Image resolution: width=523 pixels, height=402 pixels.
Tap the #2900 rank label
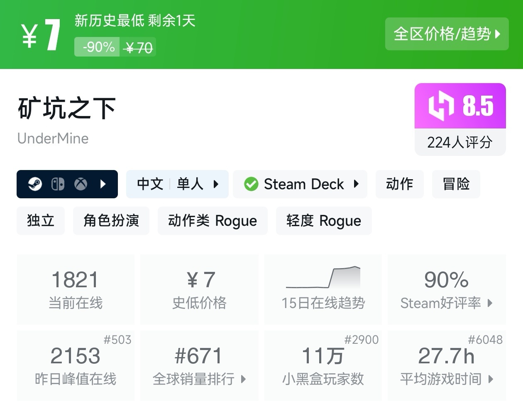pos(362,340)
